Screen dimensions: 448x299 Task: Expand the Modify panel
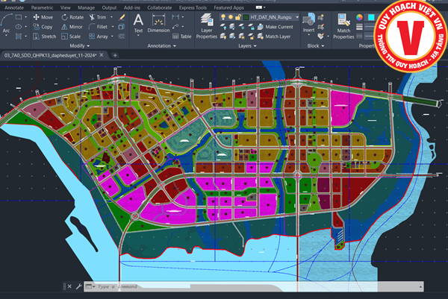pos(80,45)
